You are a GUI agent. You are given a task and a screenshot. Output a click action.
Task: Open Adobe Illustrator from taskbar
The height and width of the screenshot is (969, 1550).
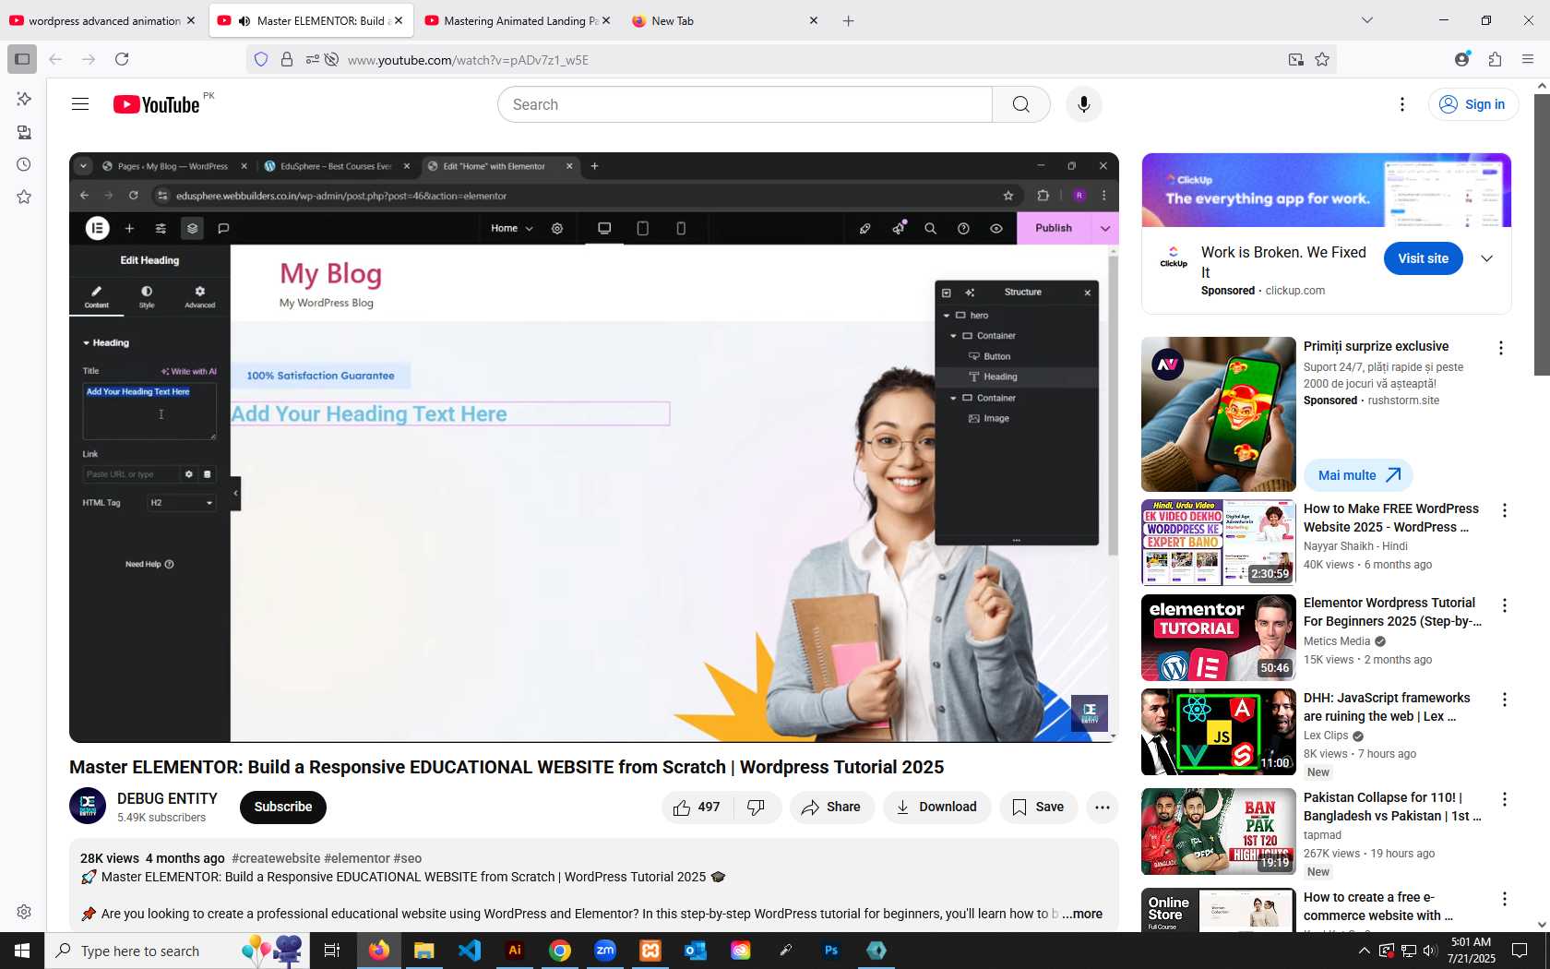pos(515,951)
